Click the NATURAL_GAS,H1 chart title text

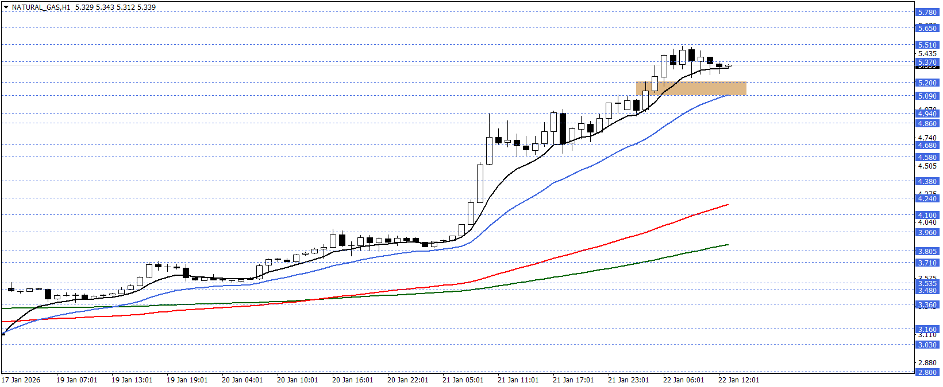pos(41,7)
